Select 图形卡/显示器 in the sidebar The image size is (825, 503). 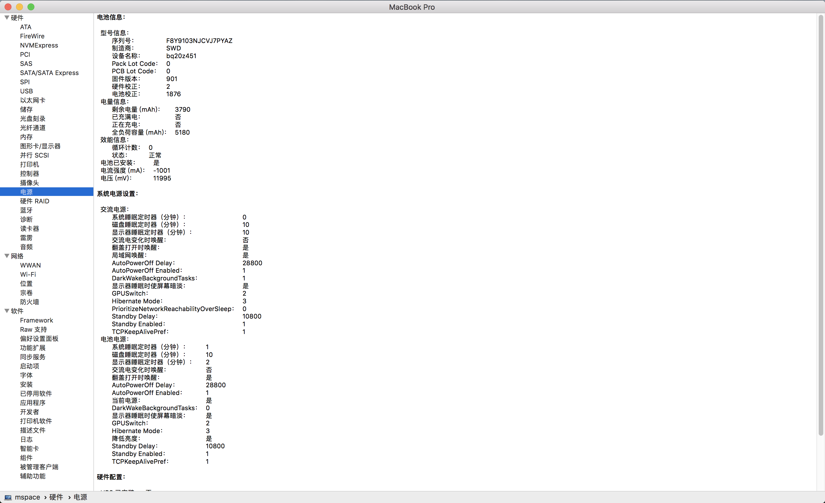tap(40, 146)
